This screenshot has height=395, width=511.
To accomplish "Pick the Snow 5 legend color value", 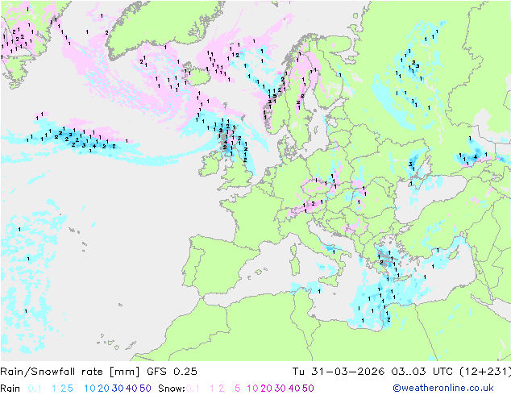I will (x=238, y=389).
